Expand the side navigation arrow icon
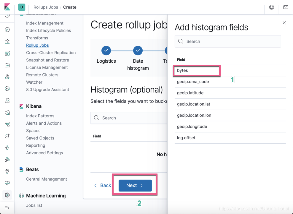 [x=7, y=208]
